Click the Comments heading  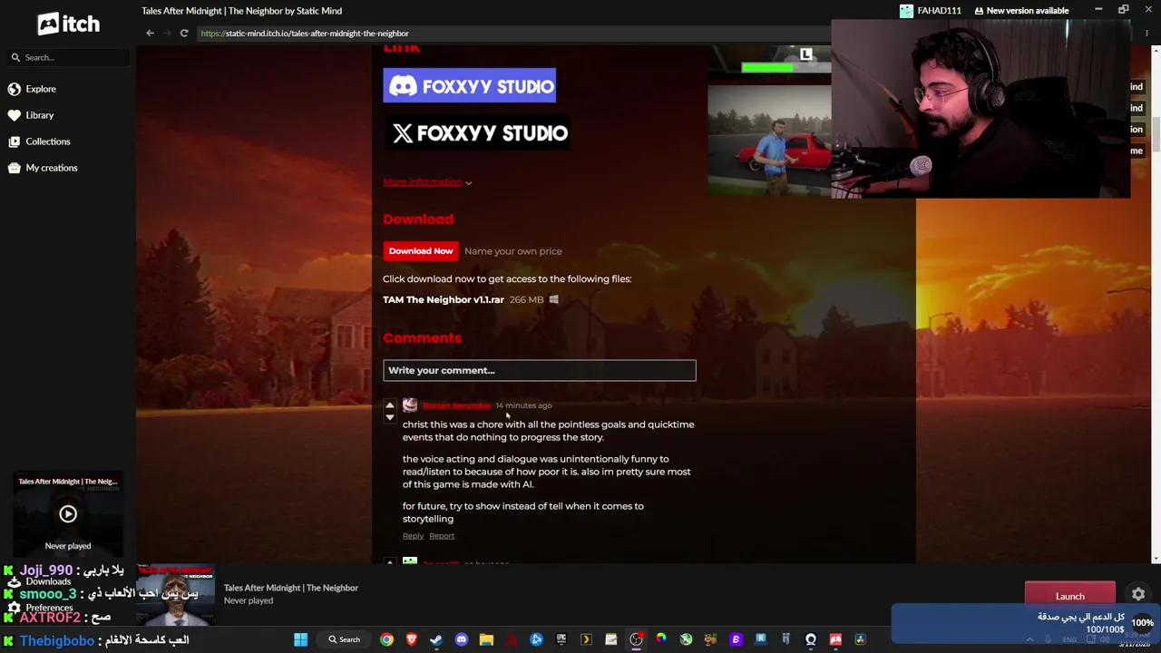click(x=422, y=338)
